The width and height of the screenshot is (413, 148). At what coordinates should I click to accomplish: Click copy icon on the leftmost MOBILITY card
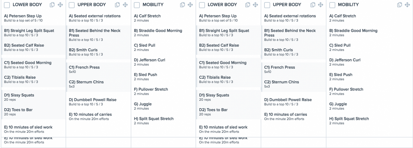[x=182, y=5]
